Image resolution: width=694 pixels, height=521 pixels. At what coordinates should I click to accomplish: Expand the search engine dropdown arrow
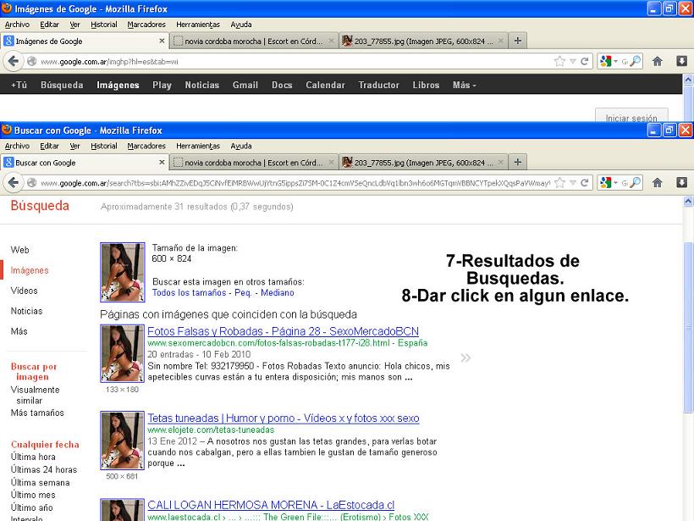(x=614, y=181)
